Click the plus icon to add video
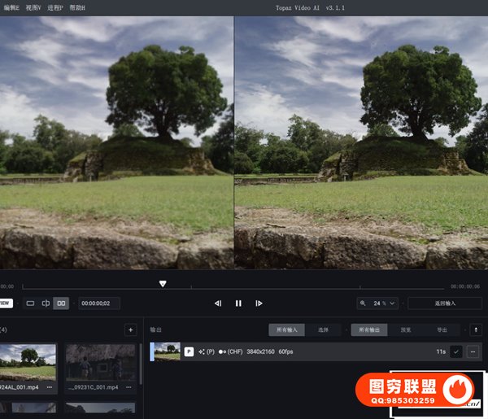Screen dimensions: 488x419 (x=130, y=330)
